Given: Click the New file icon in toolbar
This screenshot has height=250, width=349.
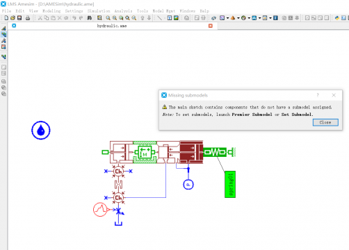Looking at the screenshot, I should point(6,18).
